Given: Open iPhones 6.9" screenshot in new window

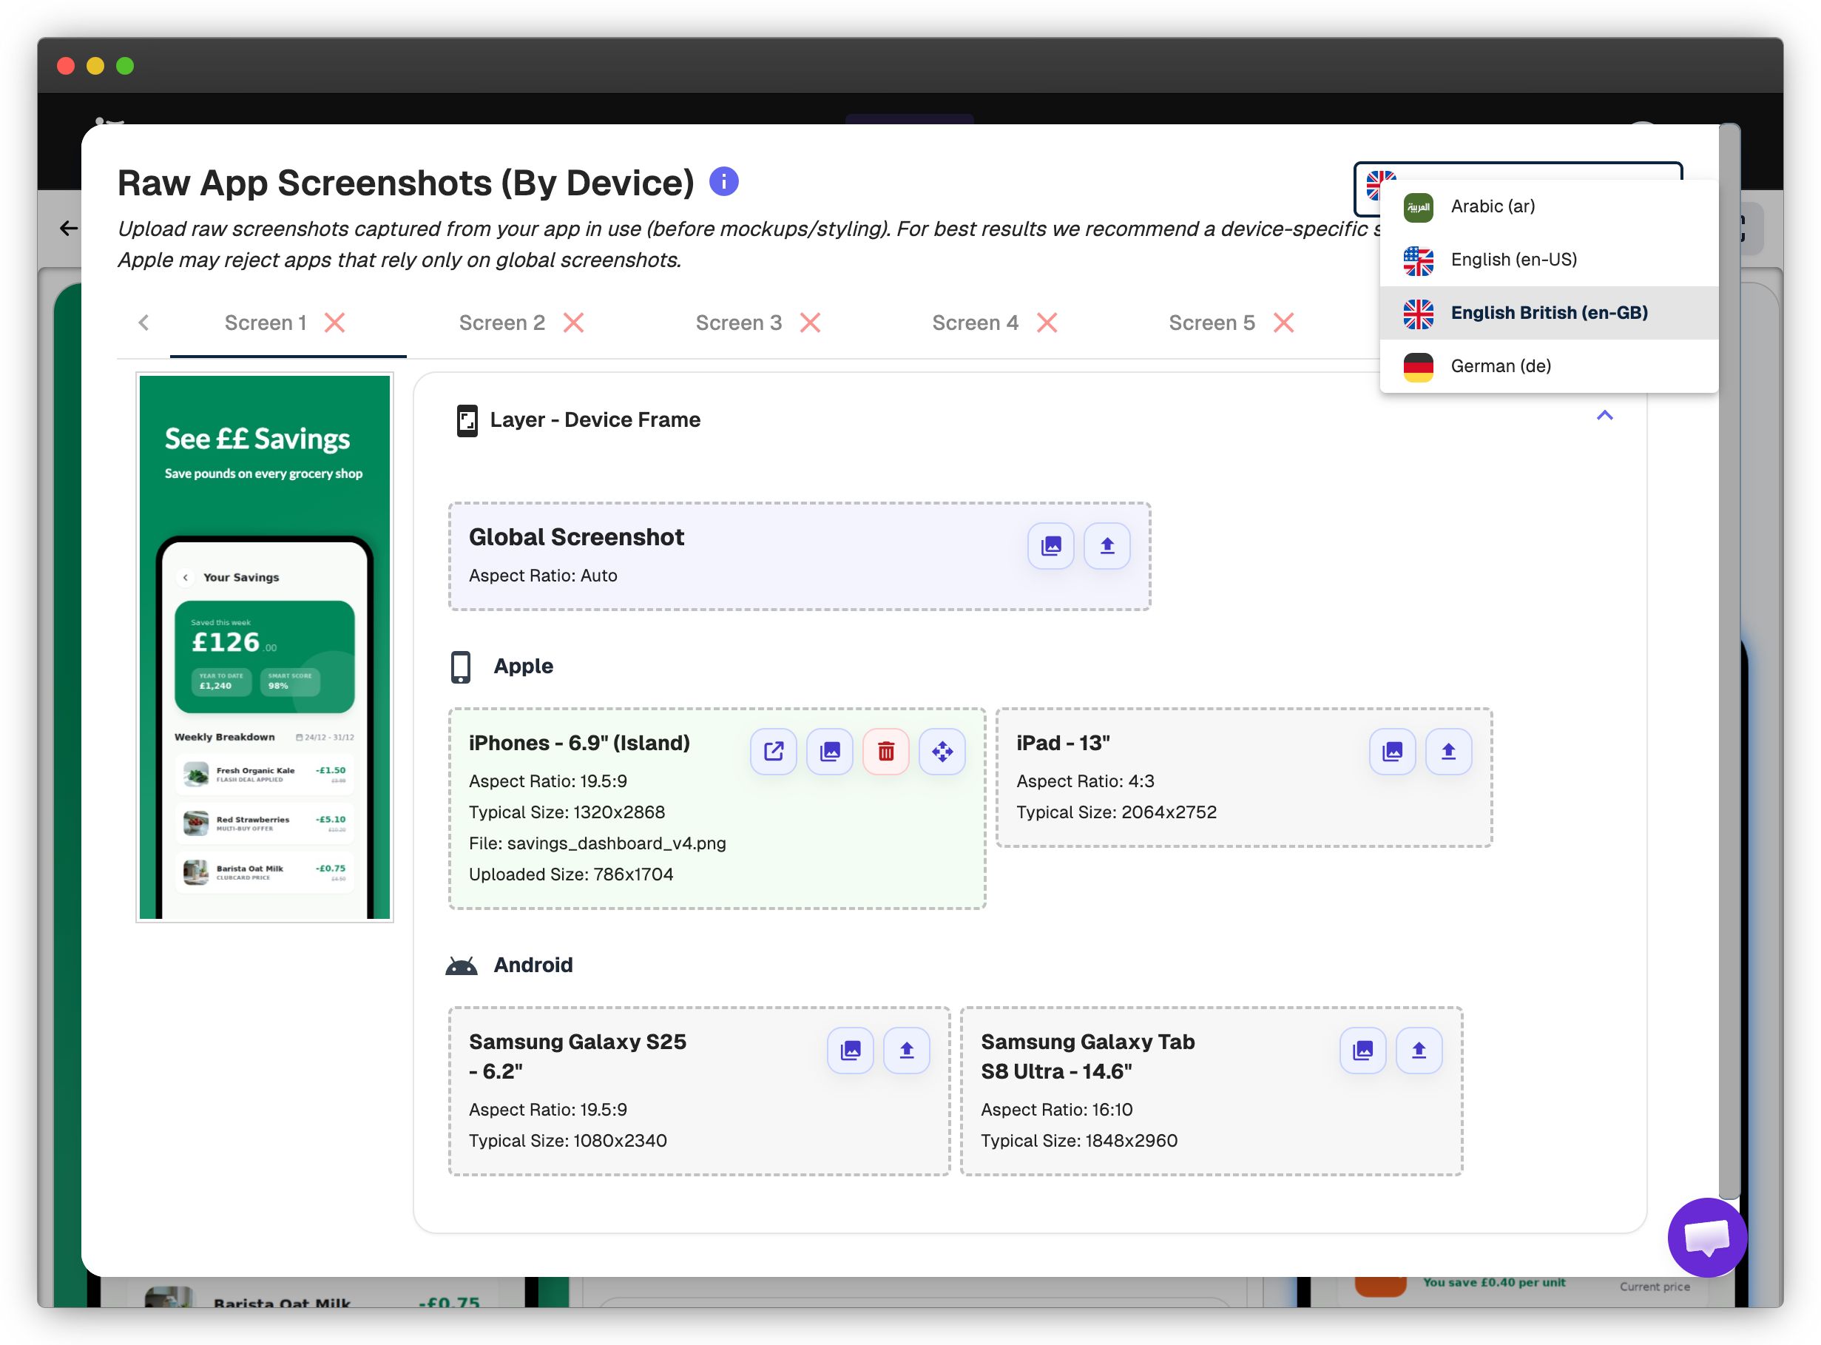Looking at the screenshot, I should pyautogui.click(x=774, y=751).
